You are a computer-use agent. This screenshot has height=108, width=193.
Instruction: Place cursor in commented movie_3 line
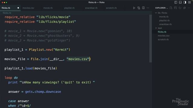[37, 40]
